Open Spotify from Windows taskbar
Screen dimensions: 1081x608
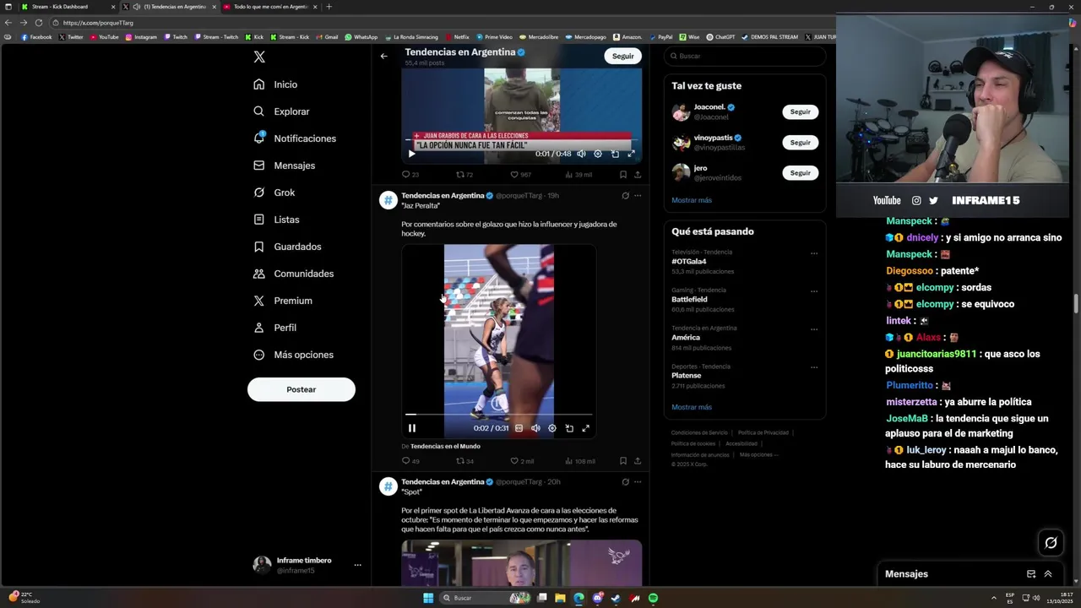click(x=654, y=598)
